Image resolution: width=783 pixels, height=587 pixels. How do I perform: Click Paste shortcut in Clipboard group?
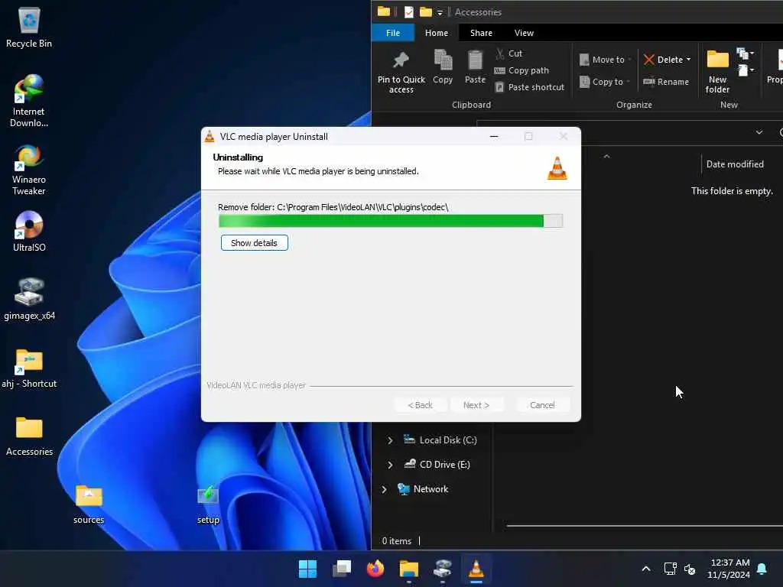point(529,87)
